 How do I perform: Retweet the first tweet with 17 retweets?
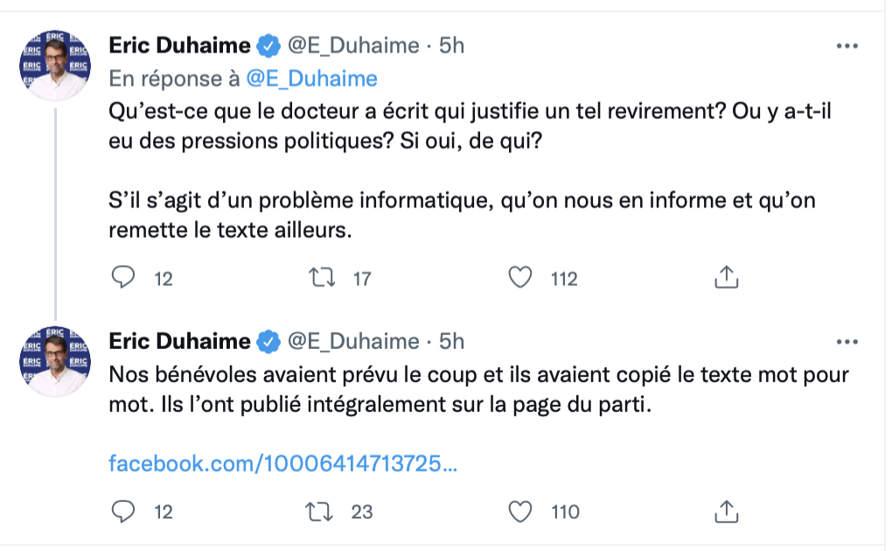322,277
